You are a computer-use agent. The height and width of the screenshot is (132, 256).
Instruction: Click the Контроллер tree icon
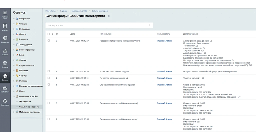(17, 18)
